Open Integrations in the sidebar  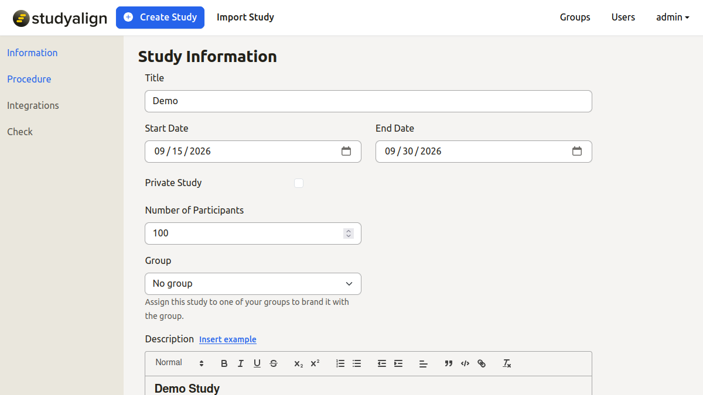[x=33, y=105]
